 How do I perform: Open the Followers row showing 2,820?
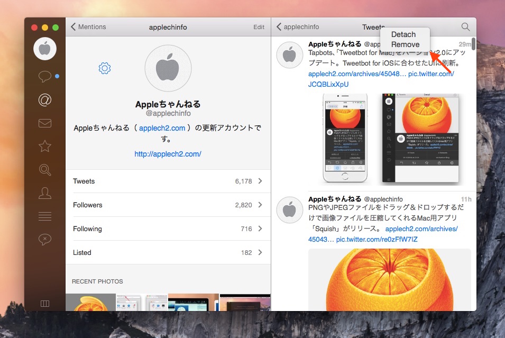tap(168, 205)
